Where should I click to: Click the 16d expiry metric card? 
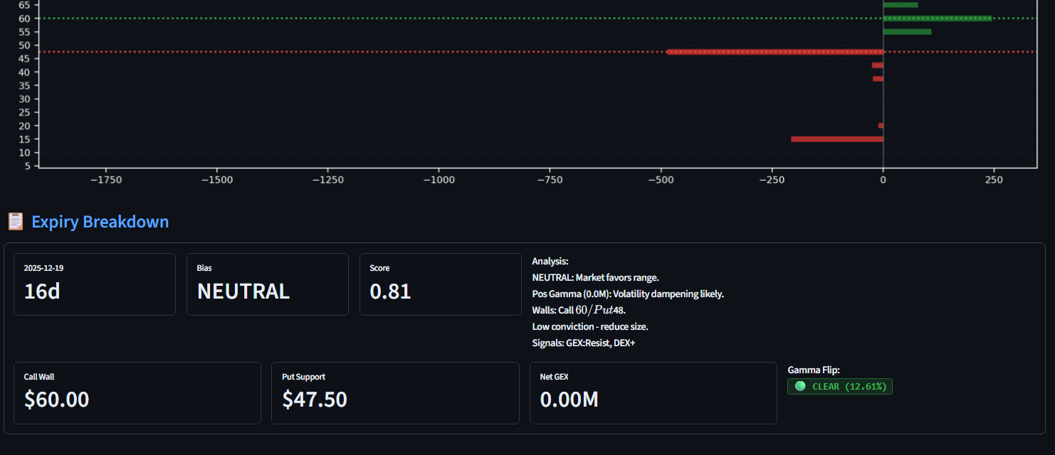(x=95, y=284)
